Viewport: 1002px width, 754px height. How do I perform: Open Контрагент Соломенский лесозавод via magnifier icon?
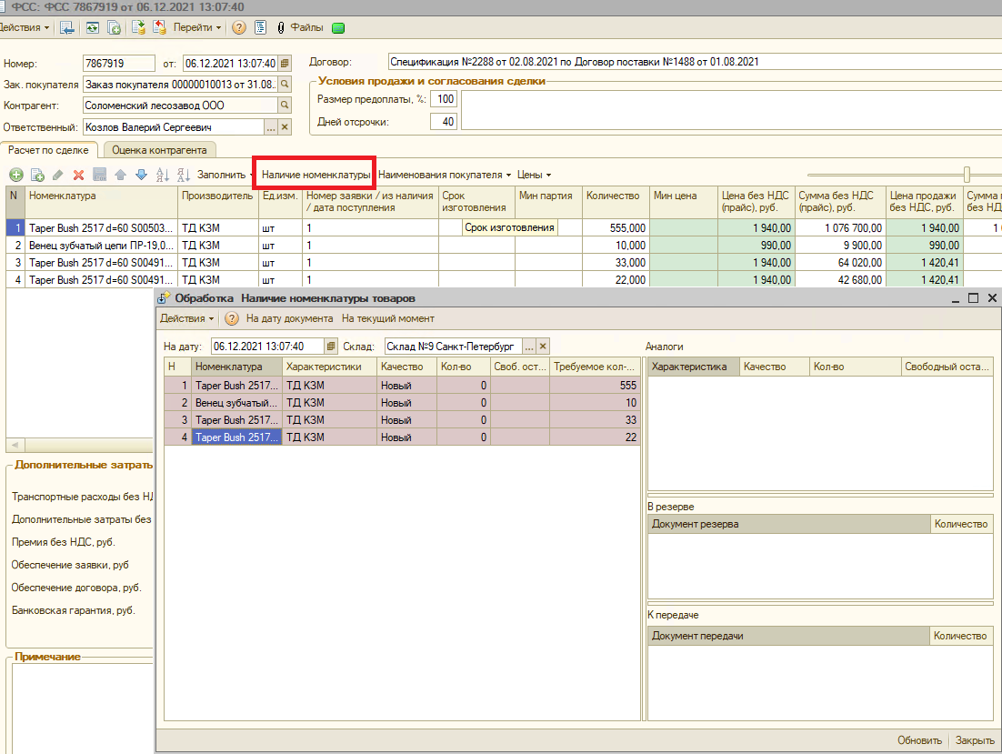pos(285,105)
